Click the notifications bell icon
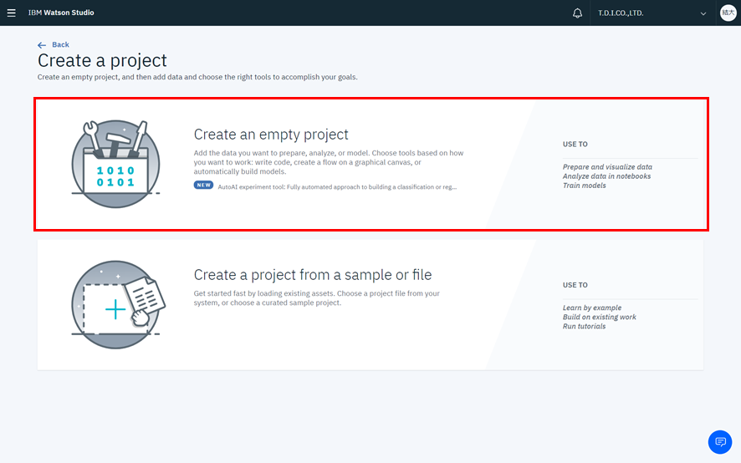The height and width of the screenshot is (463, 741). pos(577,13)
